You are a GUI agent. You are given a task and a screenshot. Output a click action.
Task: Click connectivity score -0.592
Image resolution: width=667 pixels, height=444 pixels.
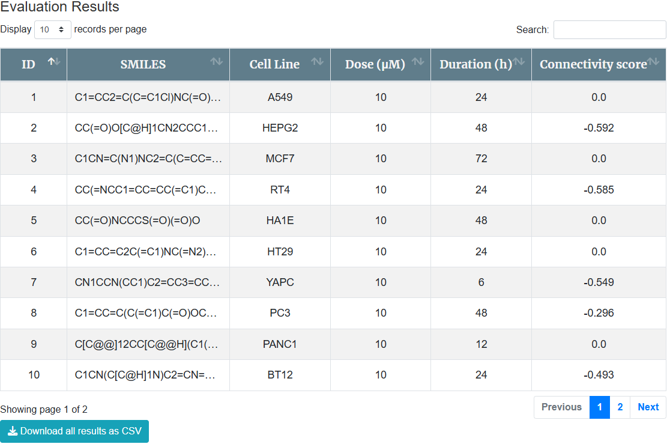pos(599,128)
